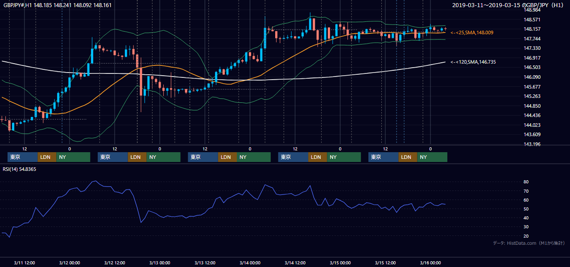The width and height of the screenshot is (570, 267).
Task: Click the 3/14 00:00 time axis label
Action: tap(250, 263)
